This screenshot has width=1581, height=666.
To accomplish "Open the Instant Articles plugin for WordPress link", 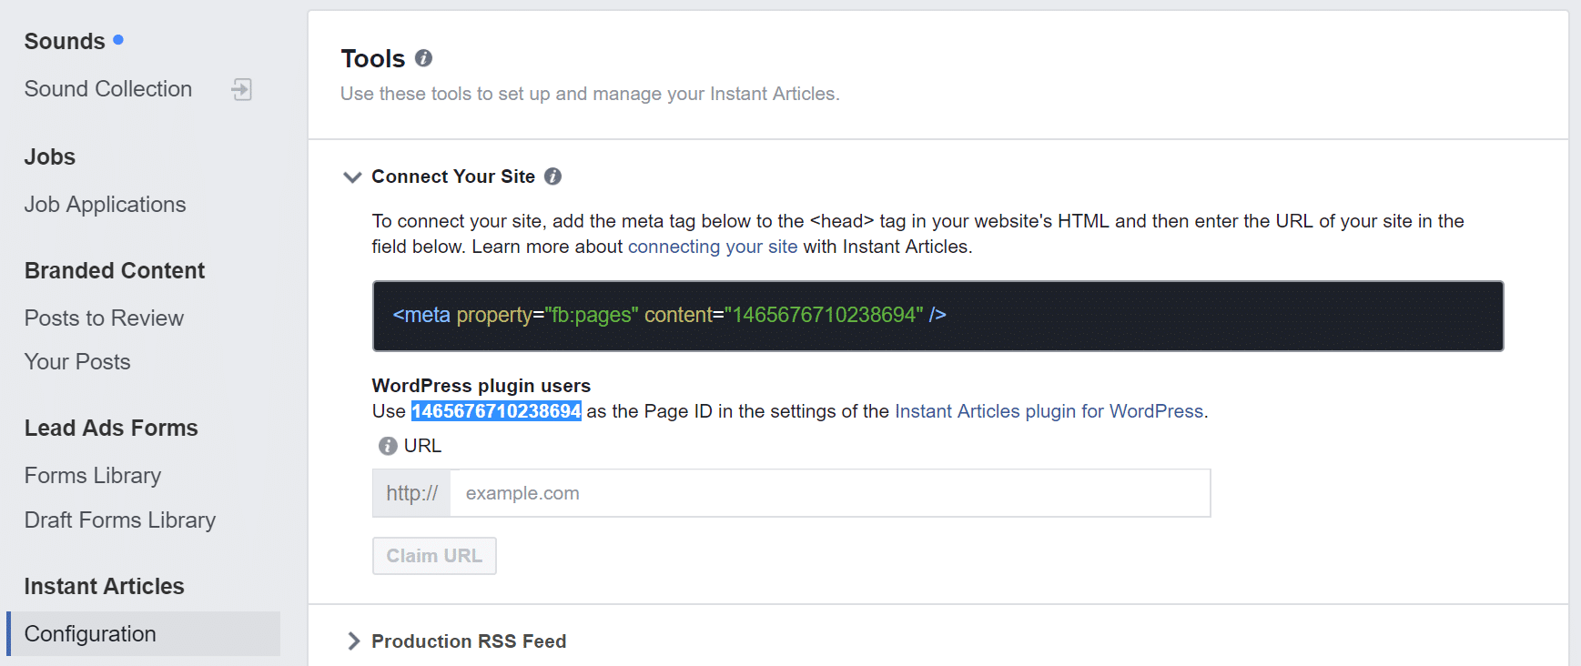I will tap(1049, 410).
